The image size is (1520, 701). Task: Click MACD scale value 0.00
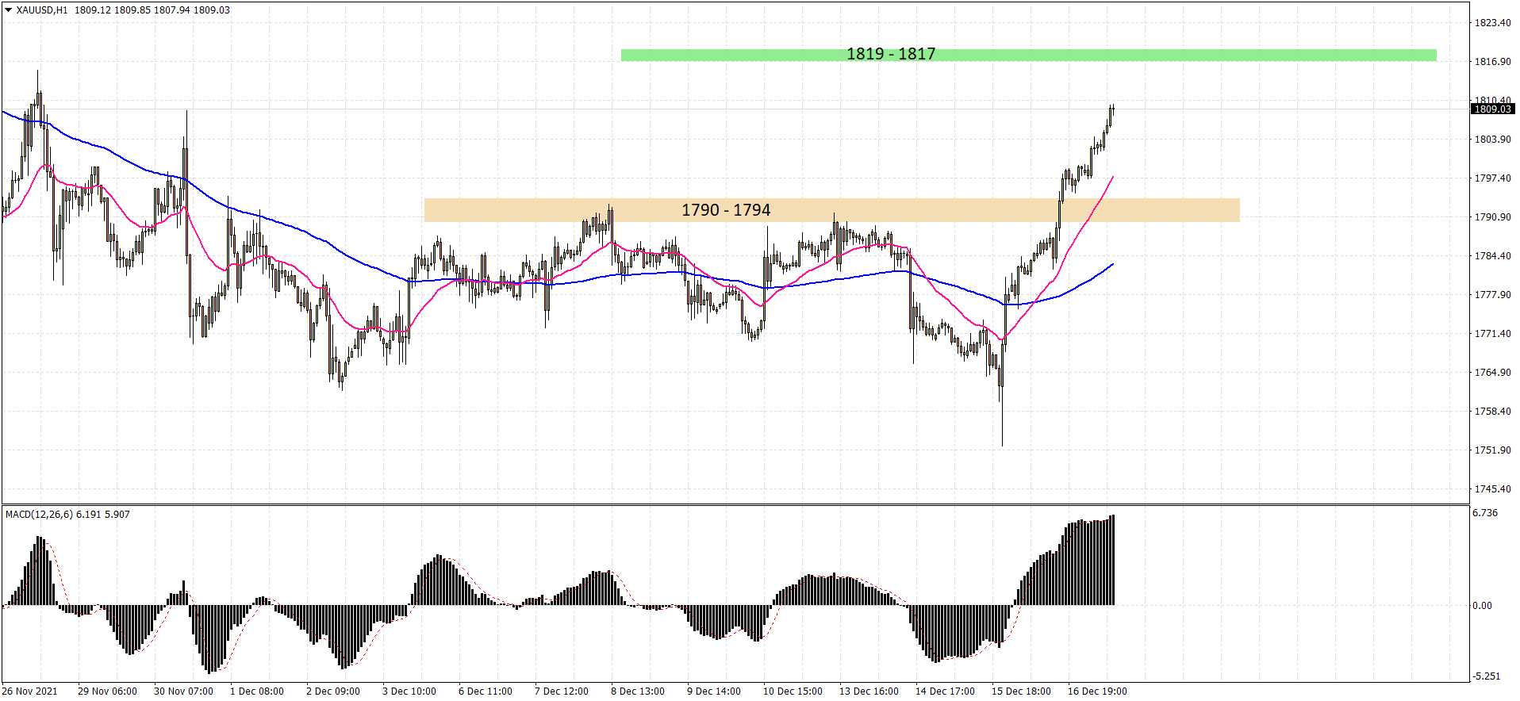1482,606
